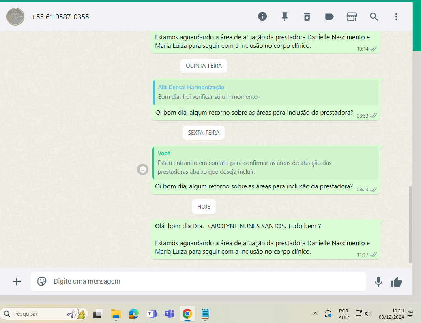The height and width of the screenshot is (323, 421).
Task: Open File Explorer from taskbar
Action: click(116, 314)
